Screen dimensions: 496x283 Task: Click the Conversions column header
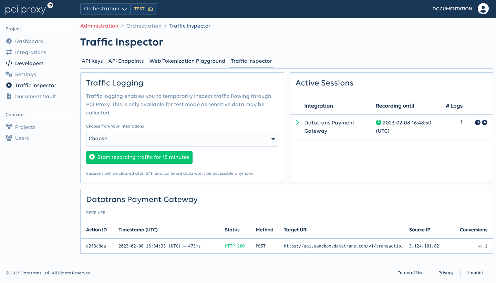(474, 230)
